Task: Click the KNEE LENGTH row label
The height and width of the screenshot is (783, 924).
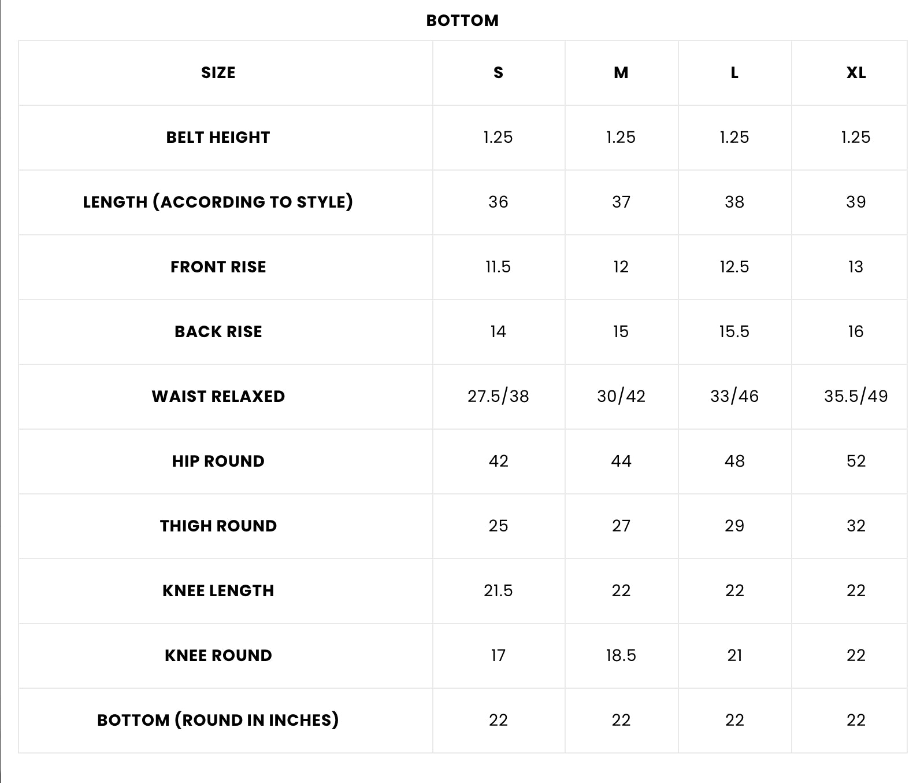Action: (x=218, y=590)
